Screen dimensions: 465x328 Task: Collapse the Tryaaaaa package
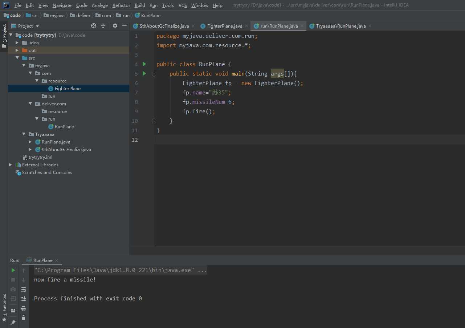[24, 134]
